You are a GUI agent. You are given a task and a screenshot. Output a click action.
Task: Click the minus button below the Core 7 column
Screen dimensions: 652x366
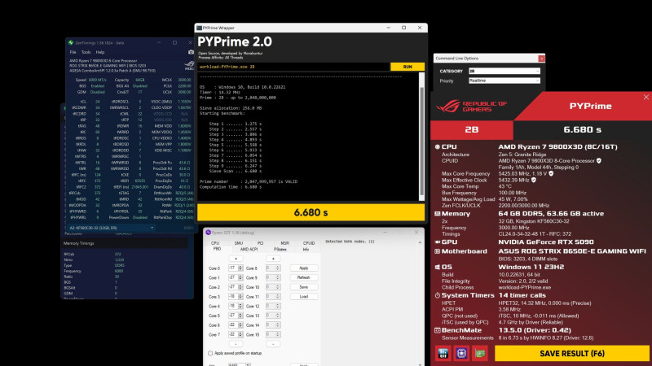coord(236,344)
